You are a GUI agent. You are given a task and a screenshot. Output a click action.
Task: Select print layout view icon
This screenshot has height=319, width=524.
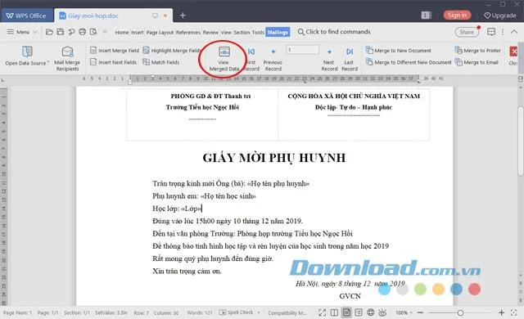(x=346, y=312)
